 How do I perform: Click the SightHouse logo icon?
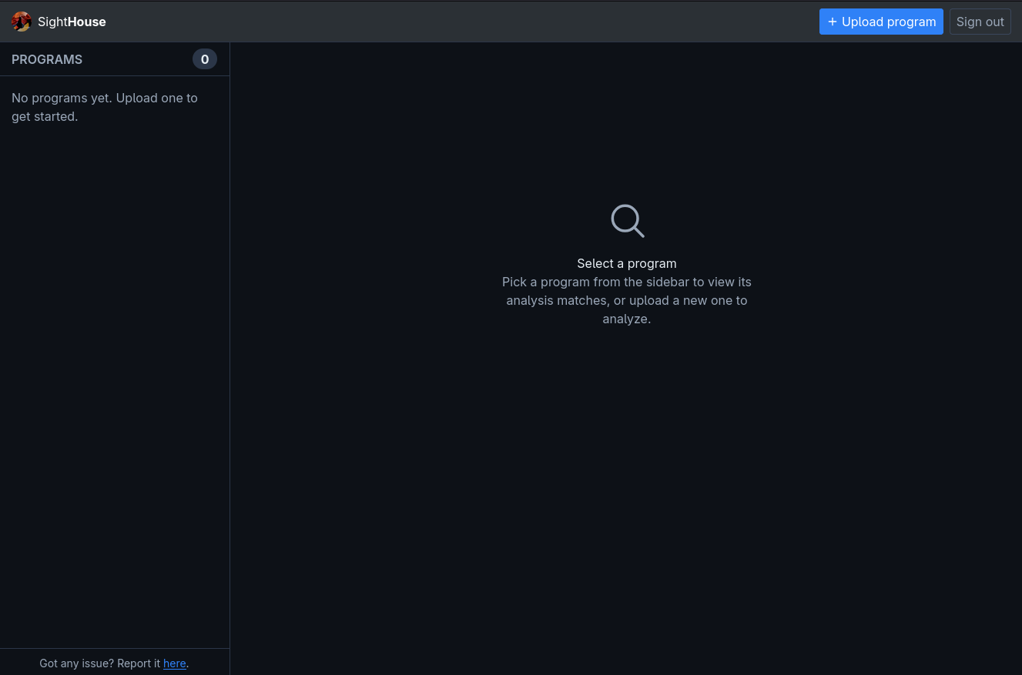coord(22,22)
